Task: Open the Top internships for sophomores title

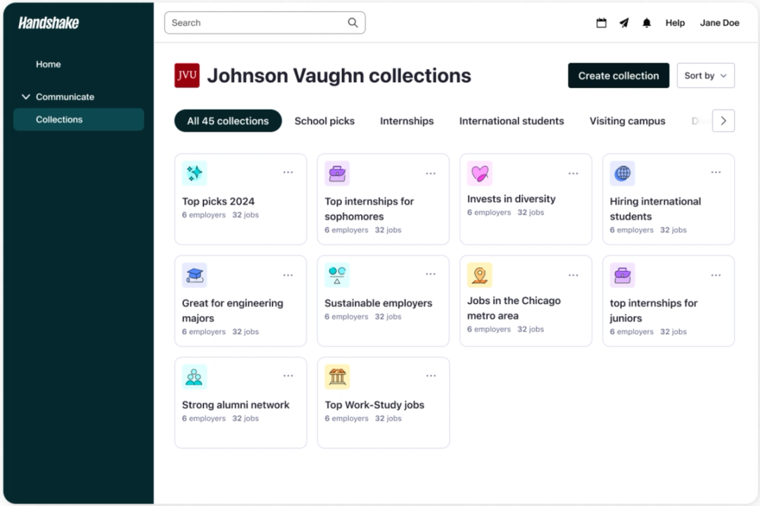Action: pos(369,208)
